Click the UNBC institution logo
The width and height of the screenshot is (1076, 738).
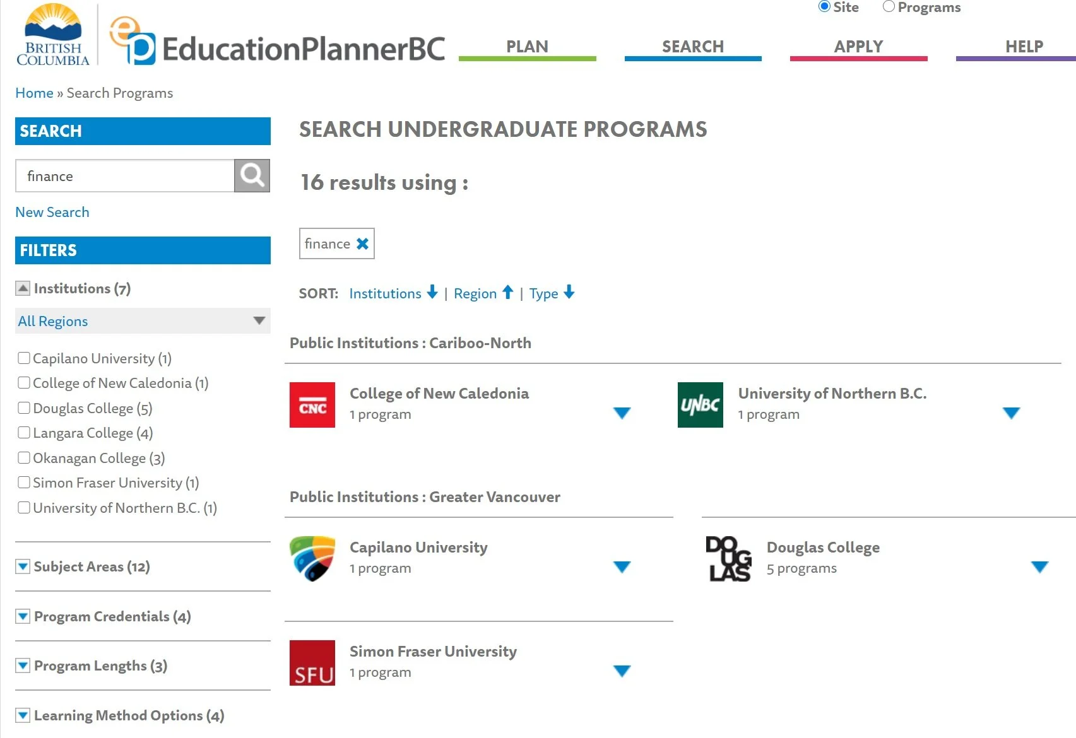(x=699, y=405)
